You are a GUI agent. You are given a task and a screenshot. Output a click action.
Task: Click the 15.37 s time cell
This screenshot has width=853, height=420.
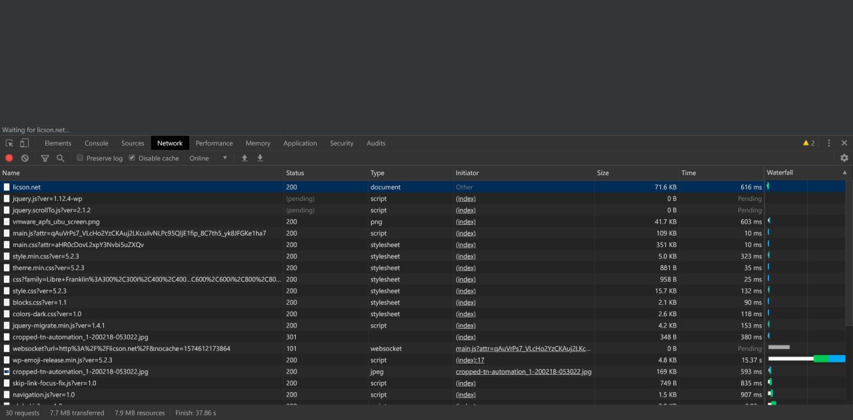(x=722, y=360)
